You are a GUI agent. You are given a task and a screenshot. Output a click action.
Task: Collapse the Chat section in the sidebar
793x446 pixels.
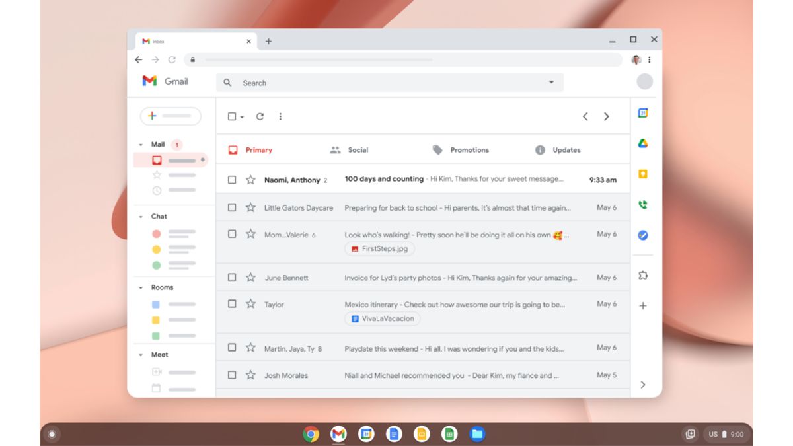[141, 217]
